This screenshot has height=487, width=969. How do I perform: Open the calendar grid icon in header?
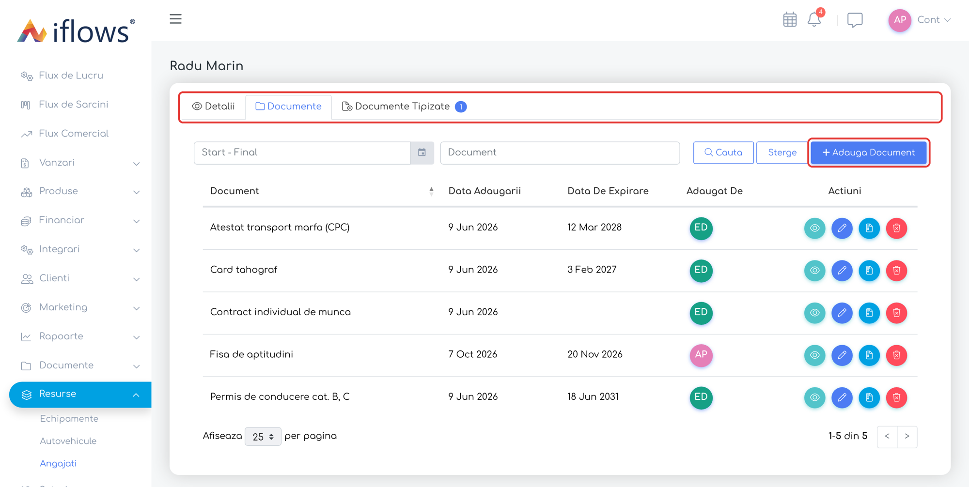(x=790, y=20)
